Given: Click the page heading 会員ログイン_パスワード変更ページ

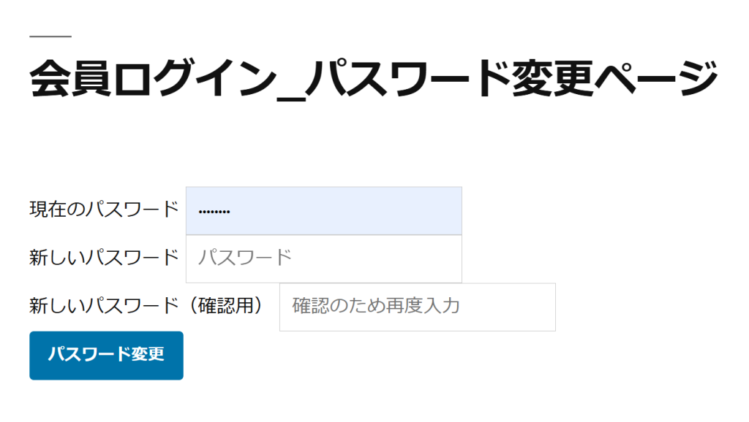Looking at the screenshot, I should 373,80.
